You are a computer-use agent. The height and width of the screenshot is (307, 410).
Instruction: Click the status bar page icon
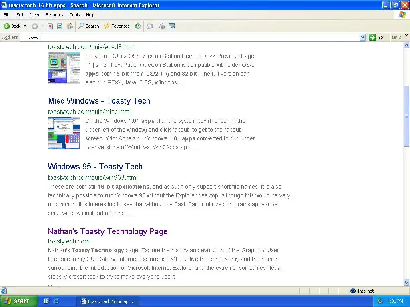coord(4,291)
